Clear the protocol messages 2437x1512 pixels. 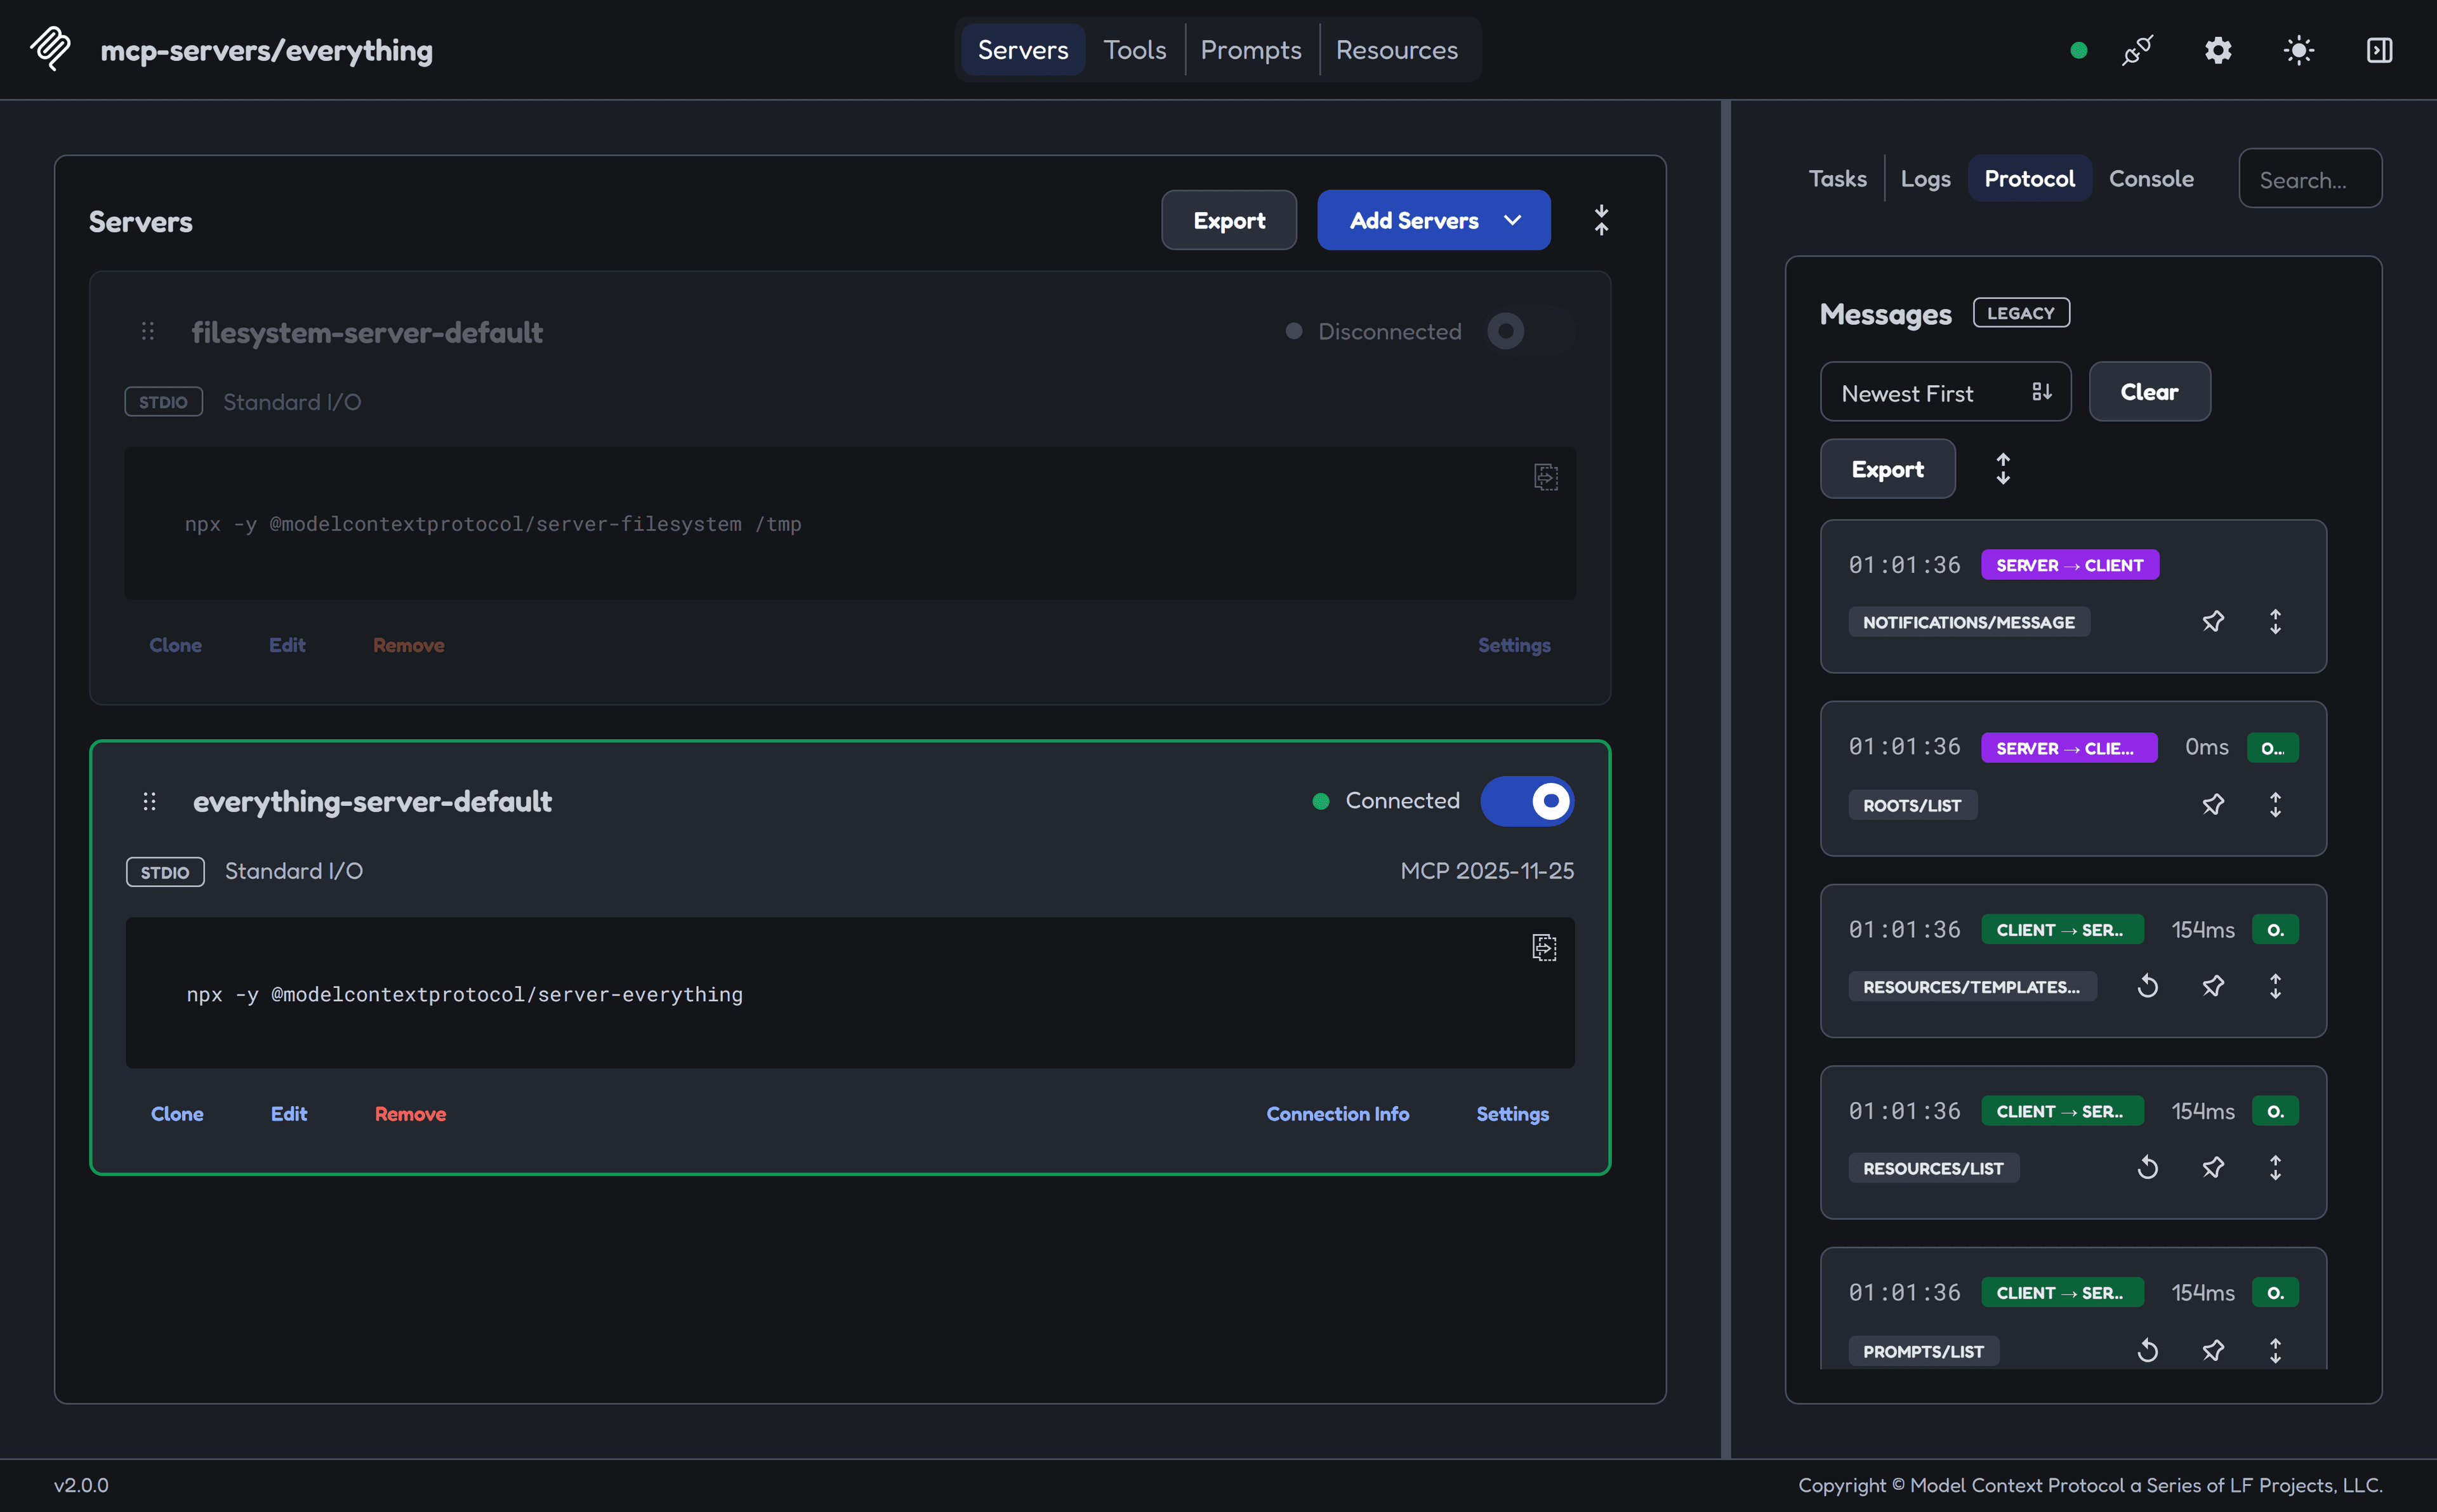click(2149, 392)
